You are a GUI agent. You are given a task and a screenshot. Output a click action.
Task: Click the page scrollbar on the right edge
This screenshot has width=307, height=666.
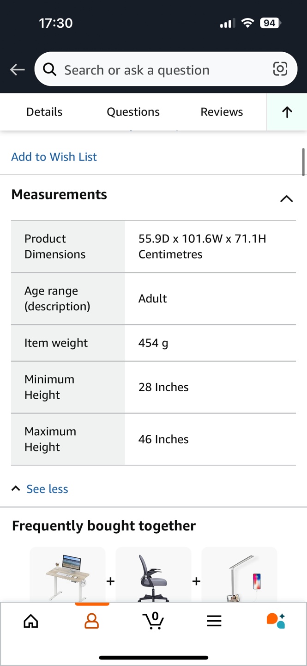coord(303,162)
